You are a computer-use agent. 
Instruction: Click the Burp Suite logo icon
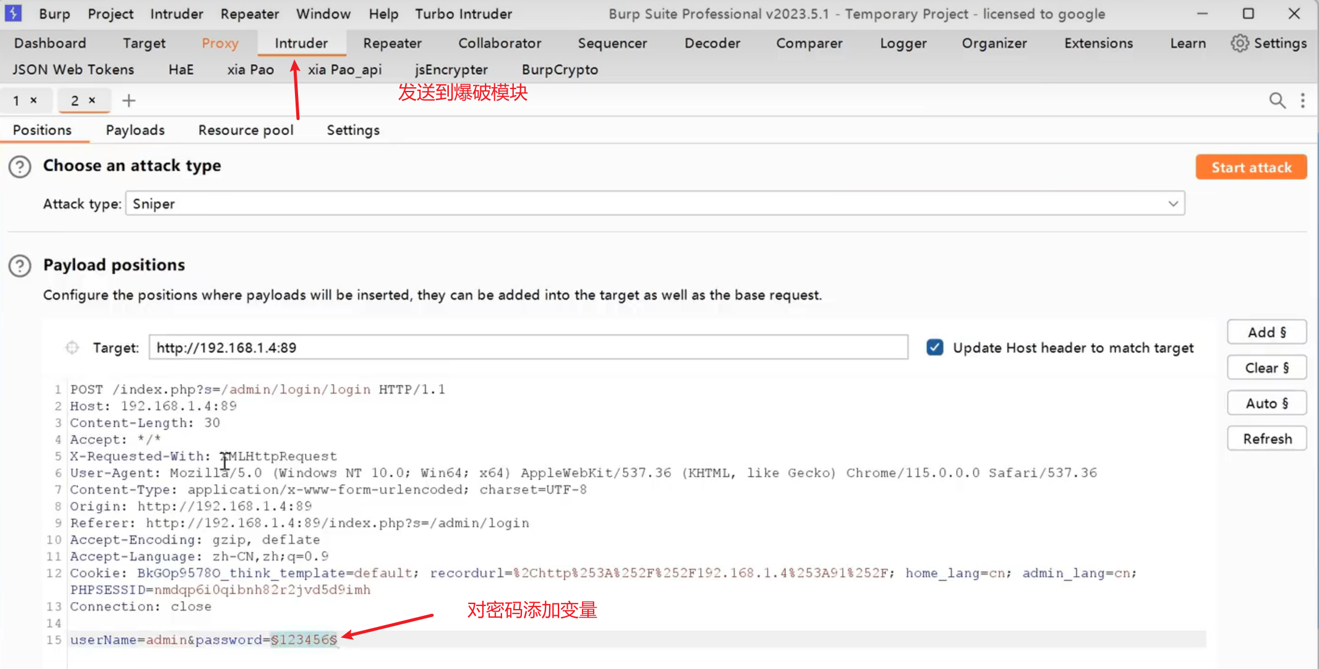click(13, 13)
